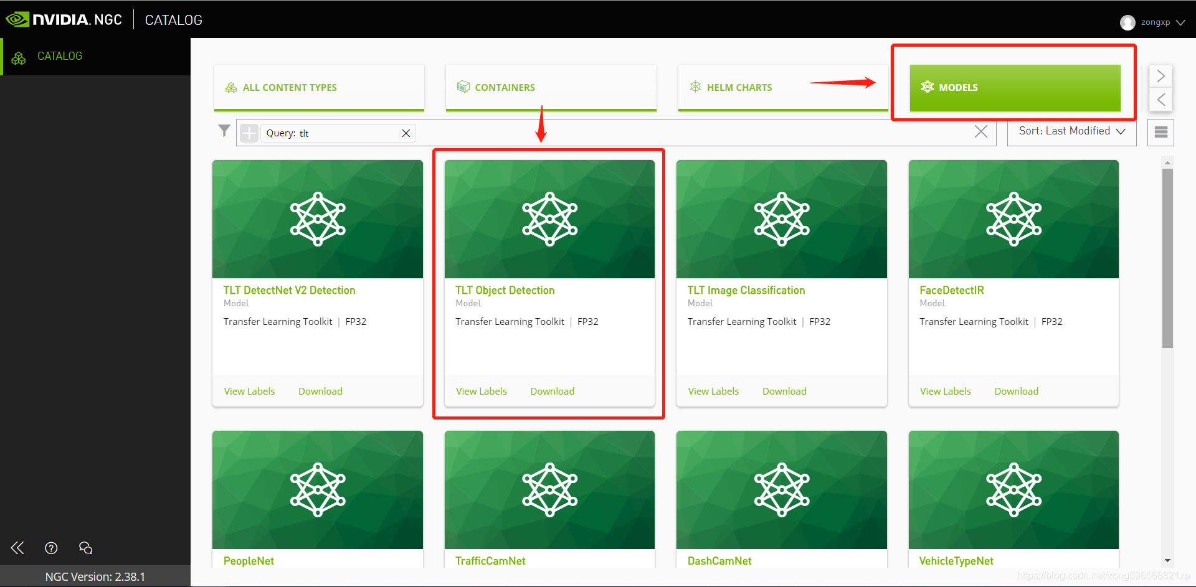Click NGC Version: 2.38.1 text
This screenshot has height=587, width=1196.
pyautogui.click(x=95, y=576)
